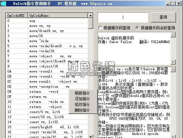
Task: Click the 查询 search button
Action: (163, 17)
